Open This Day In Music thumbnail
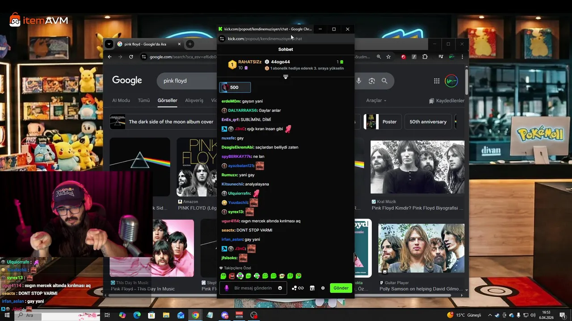572x321 pixels. click(152, 248)
